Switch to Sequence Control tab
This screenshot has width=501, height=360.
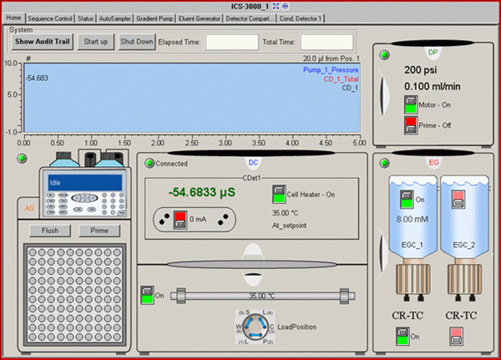click(x=50, y=18)
